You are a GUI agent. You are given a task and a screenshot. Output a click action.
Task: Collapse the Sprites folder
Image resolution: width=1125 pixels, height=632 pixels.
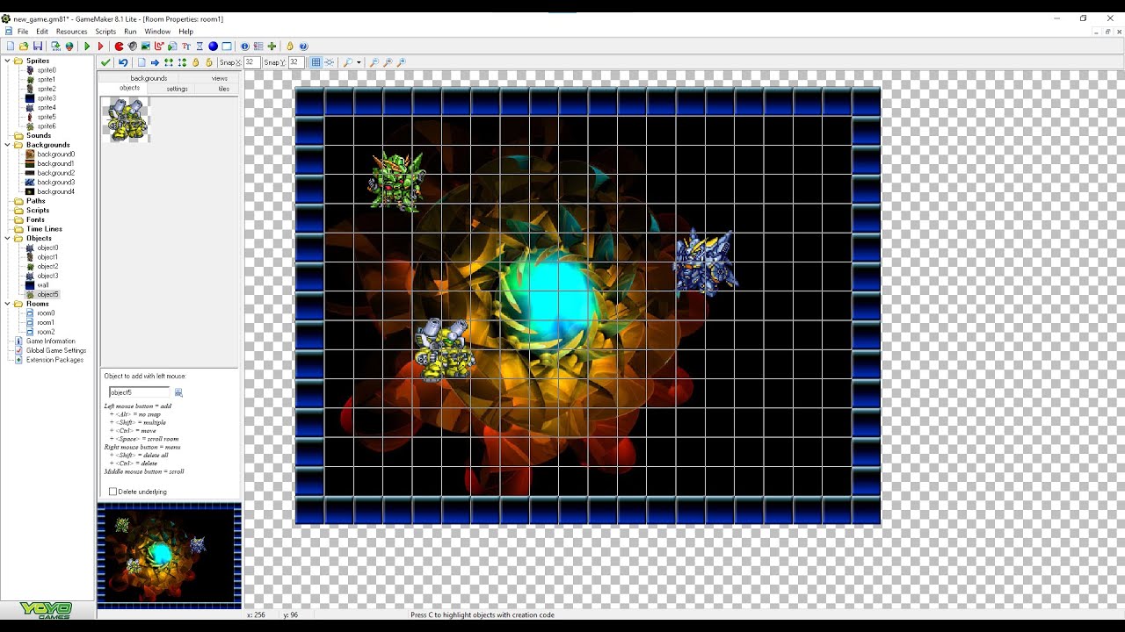click(x=7, y=61)
